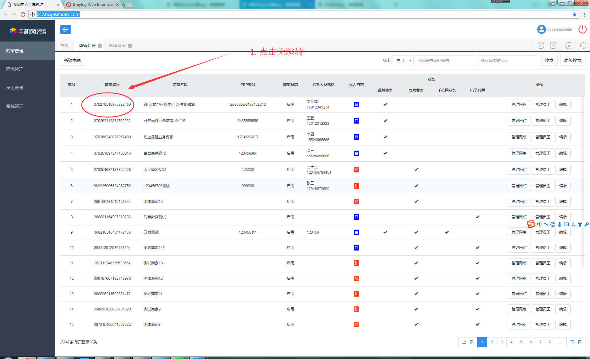590x359 pixels.
Task: Open Chrome's three-dot menu
Action: pos(584,14)
